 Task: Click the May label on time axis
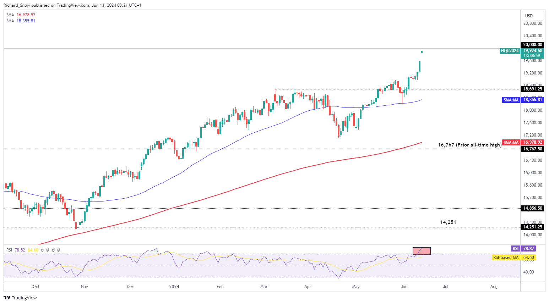click(356, 287)
